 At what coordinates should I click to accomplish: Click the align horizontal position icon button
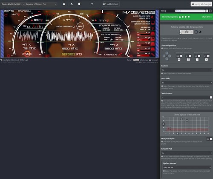(197, 60)
